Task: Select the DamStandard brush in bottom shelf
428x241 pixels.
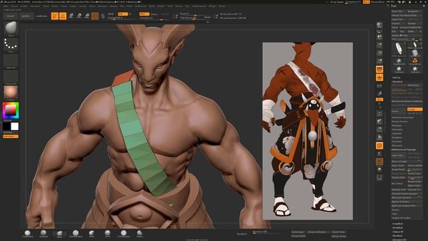Action: 76,234
